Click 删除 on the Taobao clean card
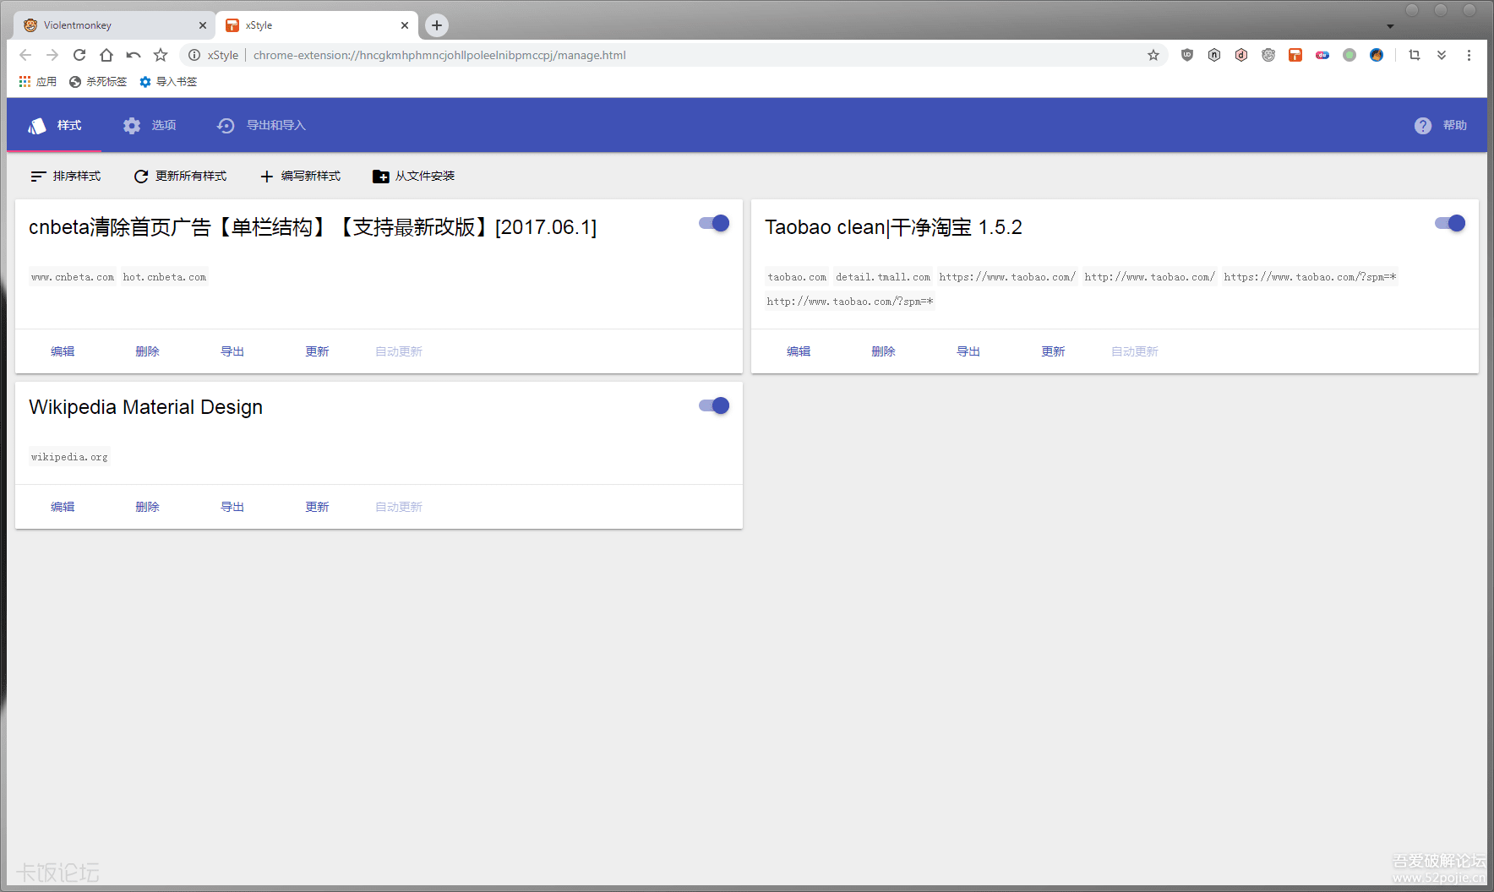The width and height of the screenshot is (1494, 892). [883, 351]
